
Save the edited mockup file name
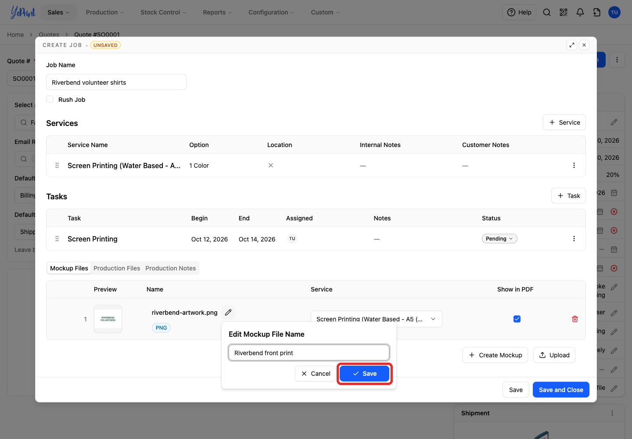[365, 374]
